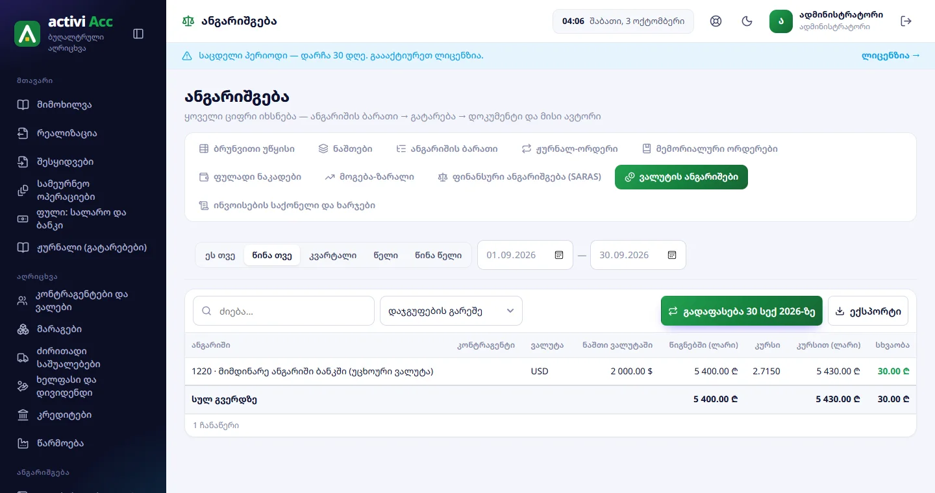Click the administrator avatar "ა"
The width and height of the screenshot is (935, 493).
click(x=781, y=21)
